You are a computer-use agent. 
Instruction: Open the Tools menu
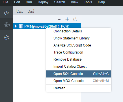(88, 2)
